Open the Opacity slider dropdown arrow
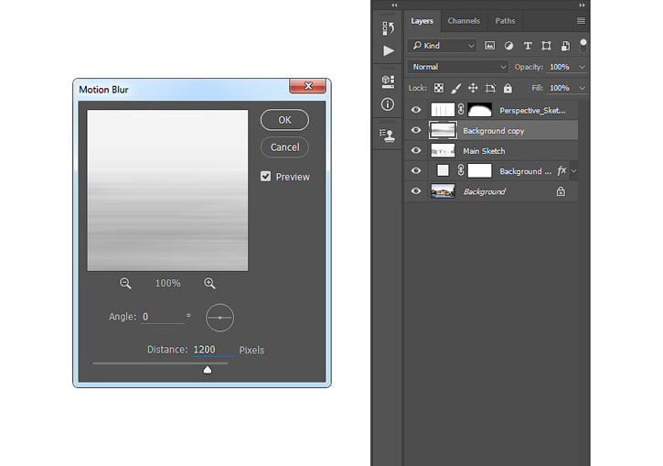 pyautogui.click(x=582, y=67)
